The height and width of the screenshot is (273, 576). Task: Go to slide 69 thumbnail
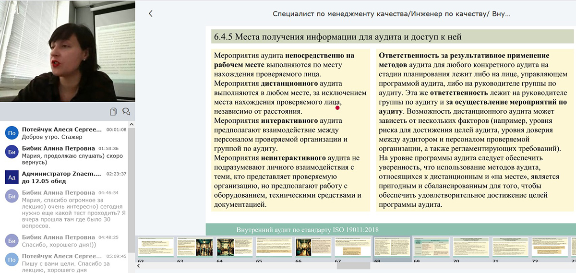(431, 248)
